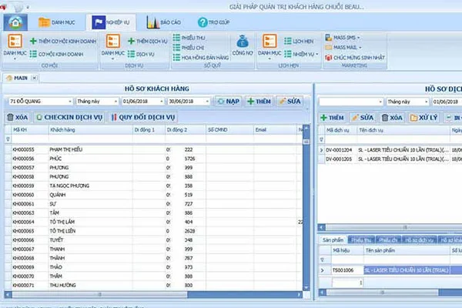Click Thêm Dịch Vụ in the ribbon
This screenshot has width=462, height=308.
[x=148, y=40]
